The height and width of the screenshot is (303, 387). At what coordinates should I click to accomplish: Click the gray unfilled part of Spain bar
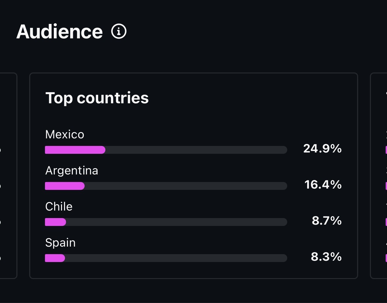[176, 258]
